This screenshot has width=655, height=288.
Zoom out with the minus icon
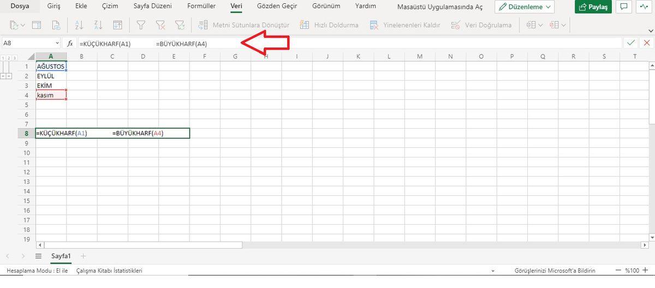tap(618, 271)
